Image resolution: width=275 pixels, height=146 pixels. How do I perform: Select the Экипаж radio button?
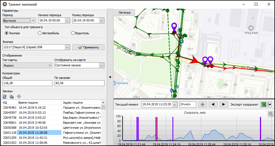pyautogui.click(x=7, y=33)
